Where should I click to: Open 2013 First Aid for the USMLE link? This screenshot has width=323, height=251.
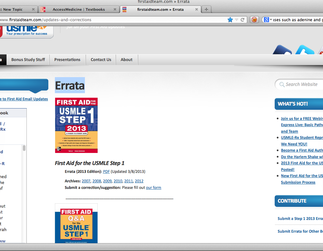(302, 166)
